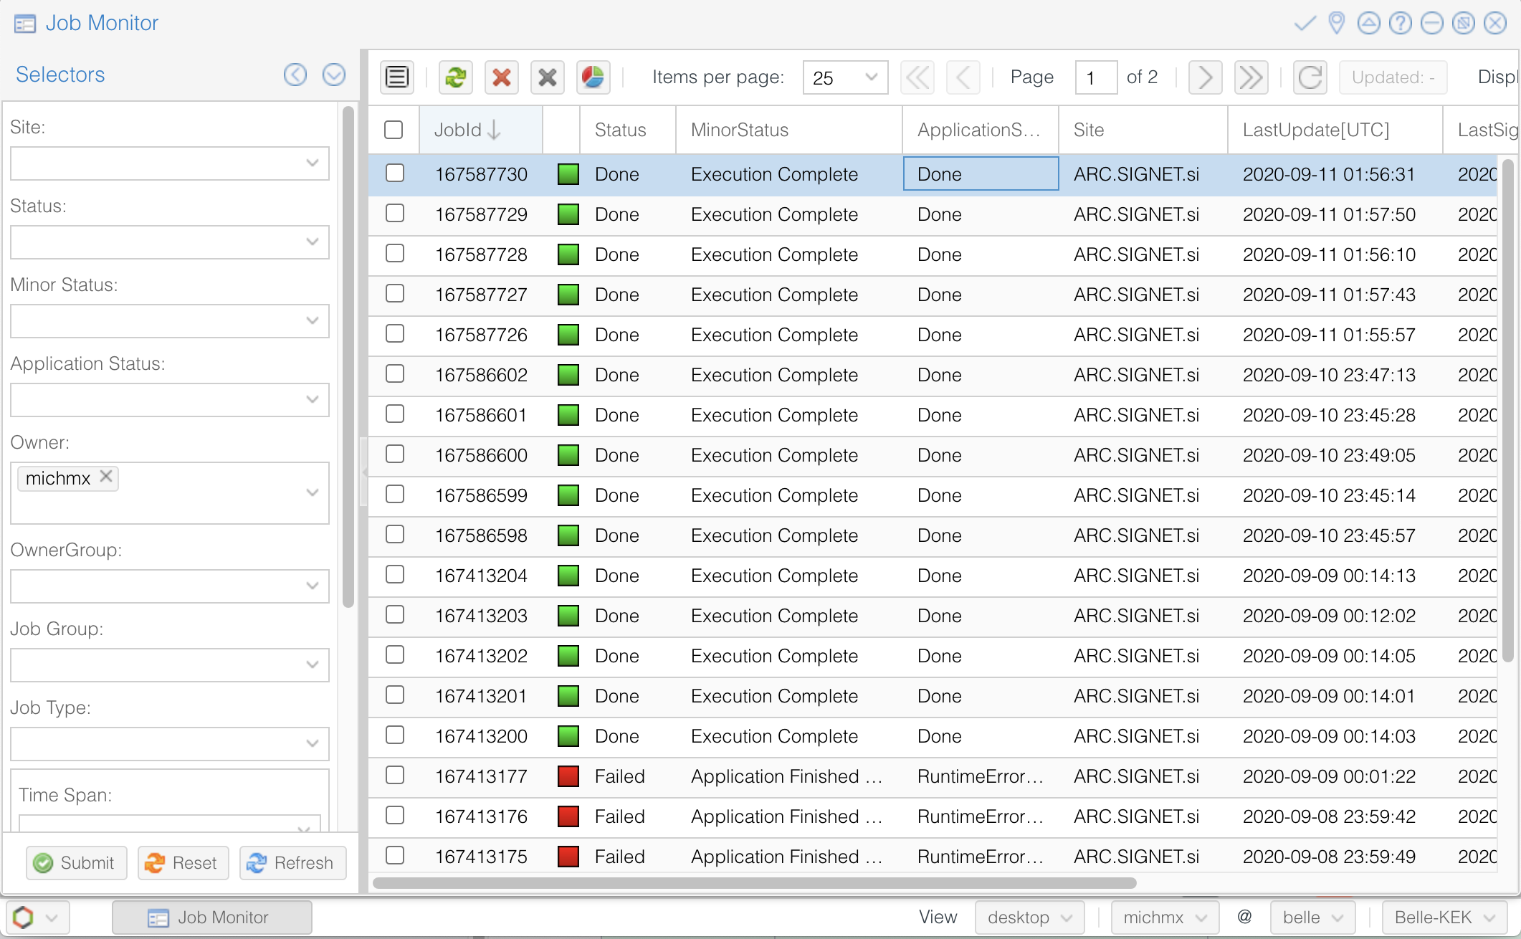This screenshot has width=1521, height=939.
Task: Expand the Site selector dropdown
Action: click(312, 163)
